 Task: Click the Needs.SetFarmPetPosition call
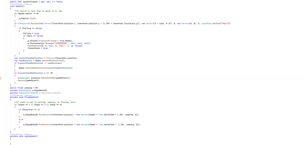pyautogui.click(x=46, y=68)
